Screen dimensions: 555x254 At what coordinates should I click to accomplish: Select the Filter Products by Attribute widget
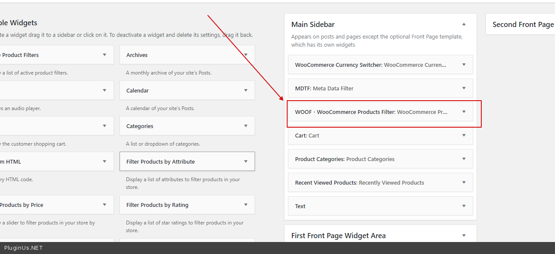[161, 161]
